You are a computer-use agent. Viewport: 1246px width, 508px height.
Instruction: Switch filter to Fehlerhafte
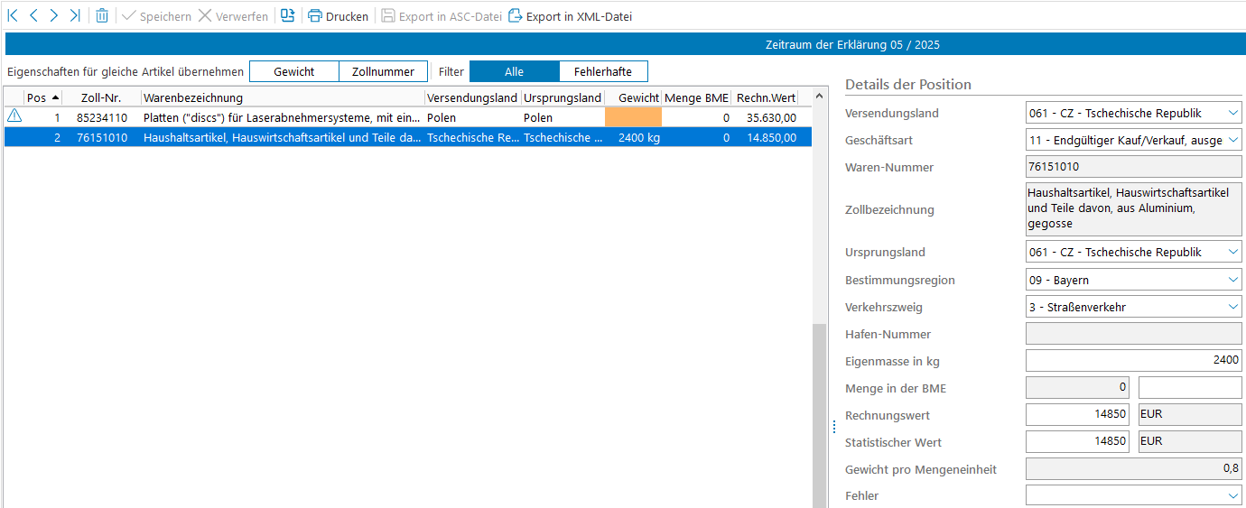pos(602,72)
